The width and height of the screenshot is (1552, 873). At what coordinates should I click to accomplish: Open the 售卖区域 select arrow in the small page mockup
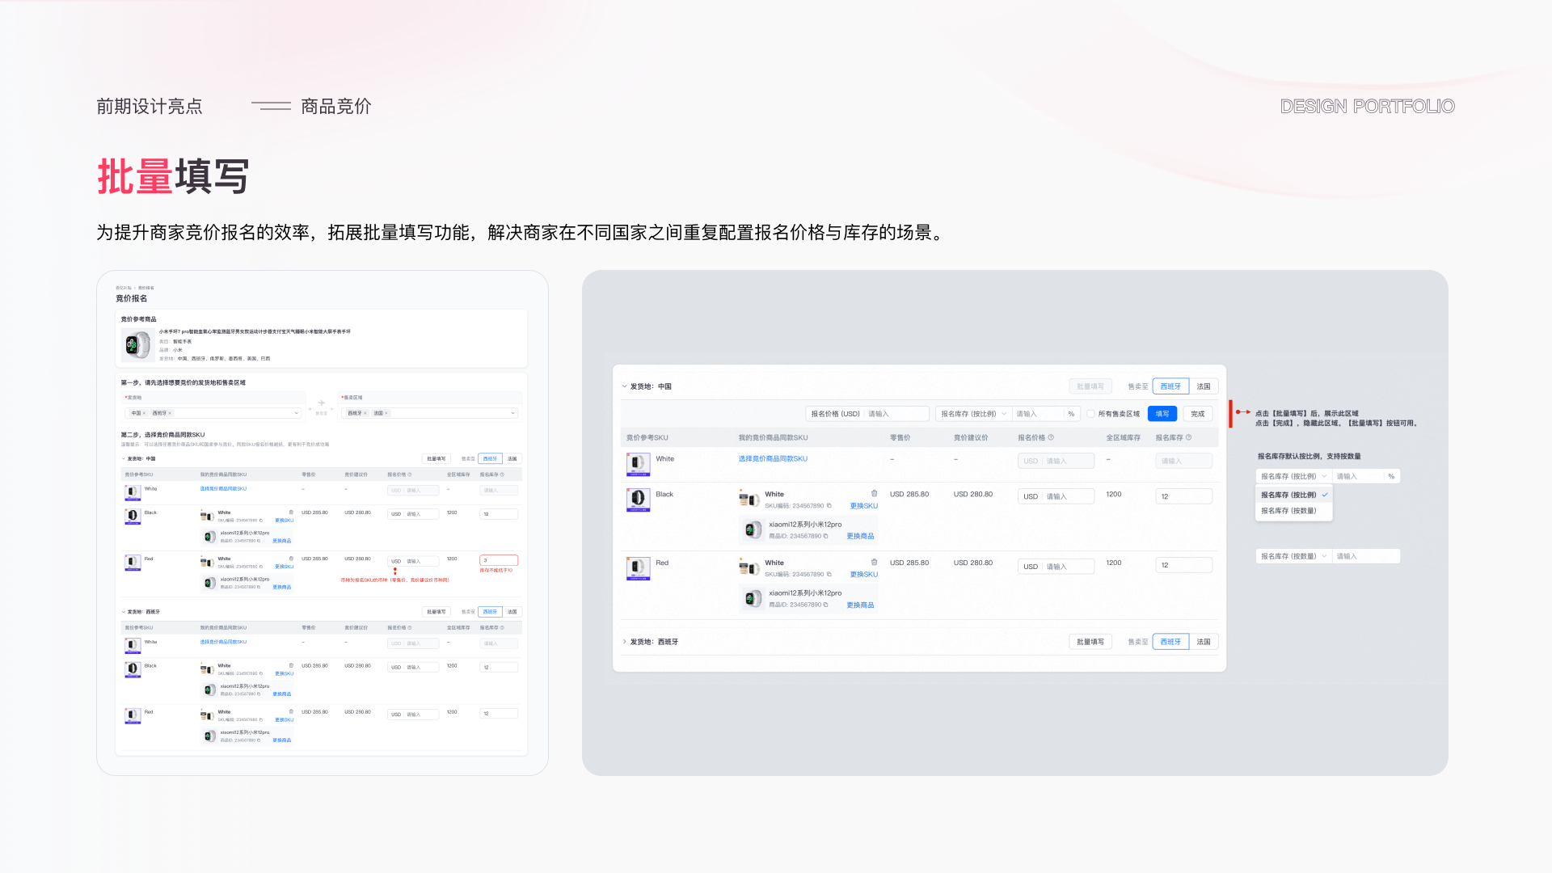click(512, 413)
